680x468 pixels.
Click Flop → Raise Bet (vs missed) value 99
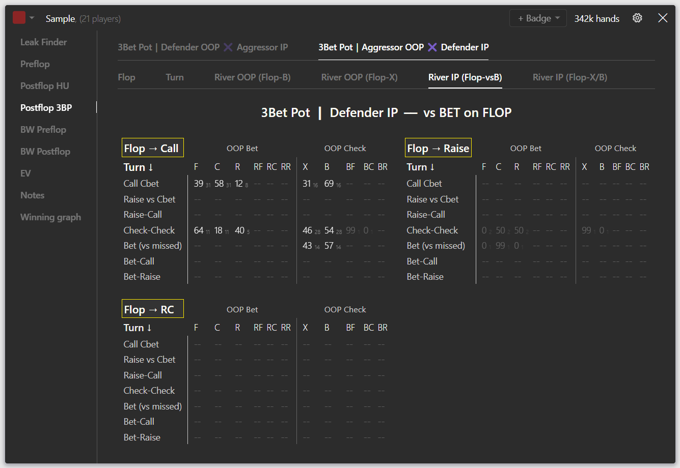tap(500, 246)
